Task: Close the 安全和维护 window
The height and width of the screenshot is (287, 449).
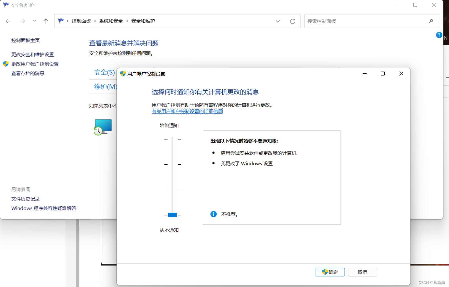Action: click(434, 5)
